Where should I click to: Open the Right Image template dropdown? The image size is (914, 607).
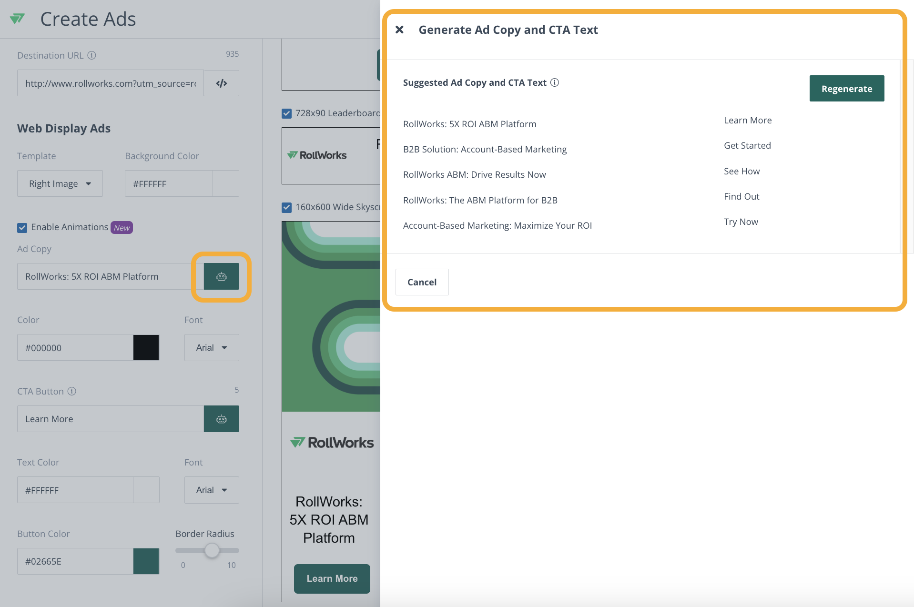60,183
